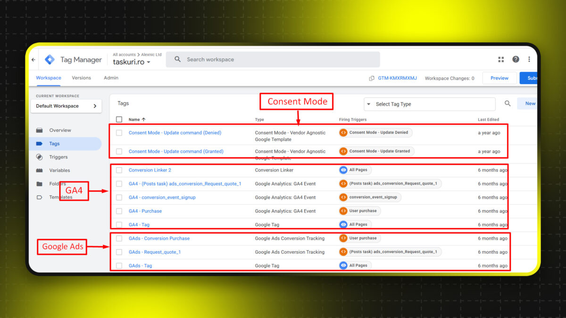The image size is (566, 318).
Task: Click the Google apps grid icon
Action: (x=501, y=59)
